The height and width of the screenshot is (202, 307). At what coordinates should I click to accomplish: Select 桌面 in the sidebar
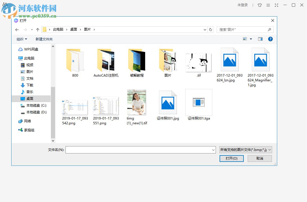pos(29,98)
